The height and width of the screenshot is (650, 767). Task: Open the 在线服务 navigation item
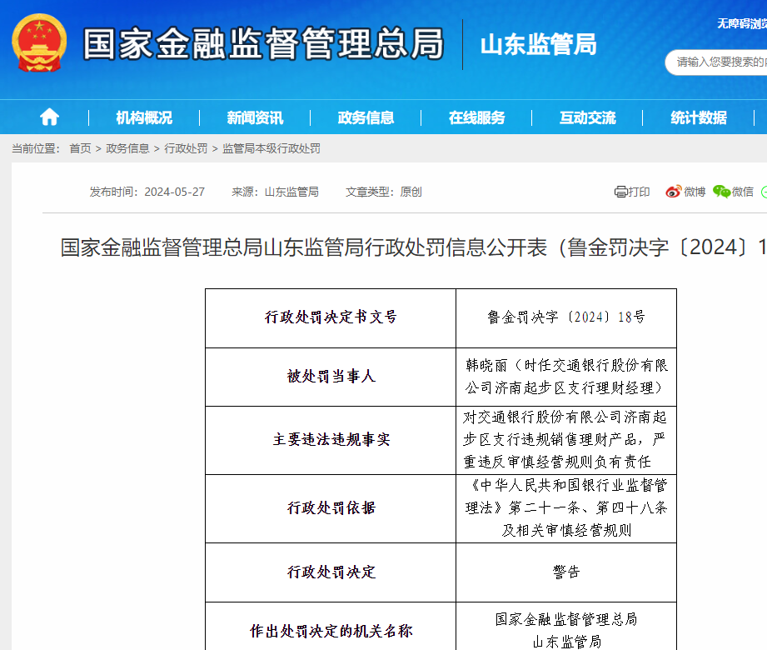tap(476, 117)
